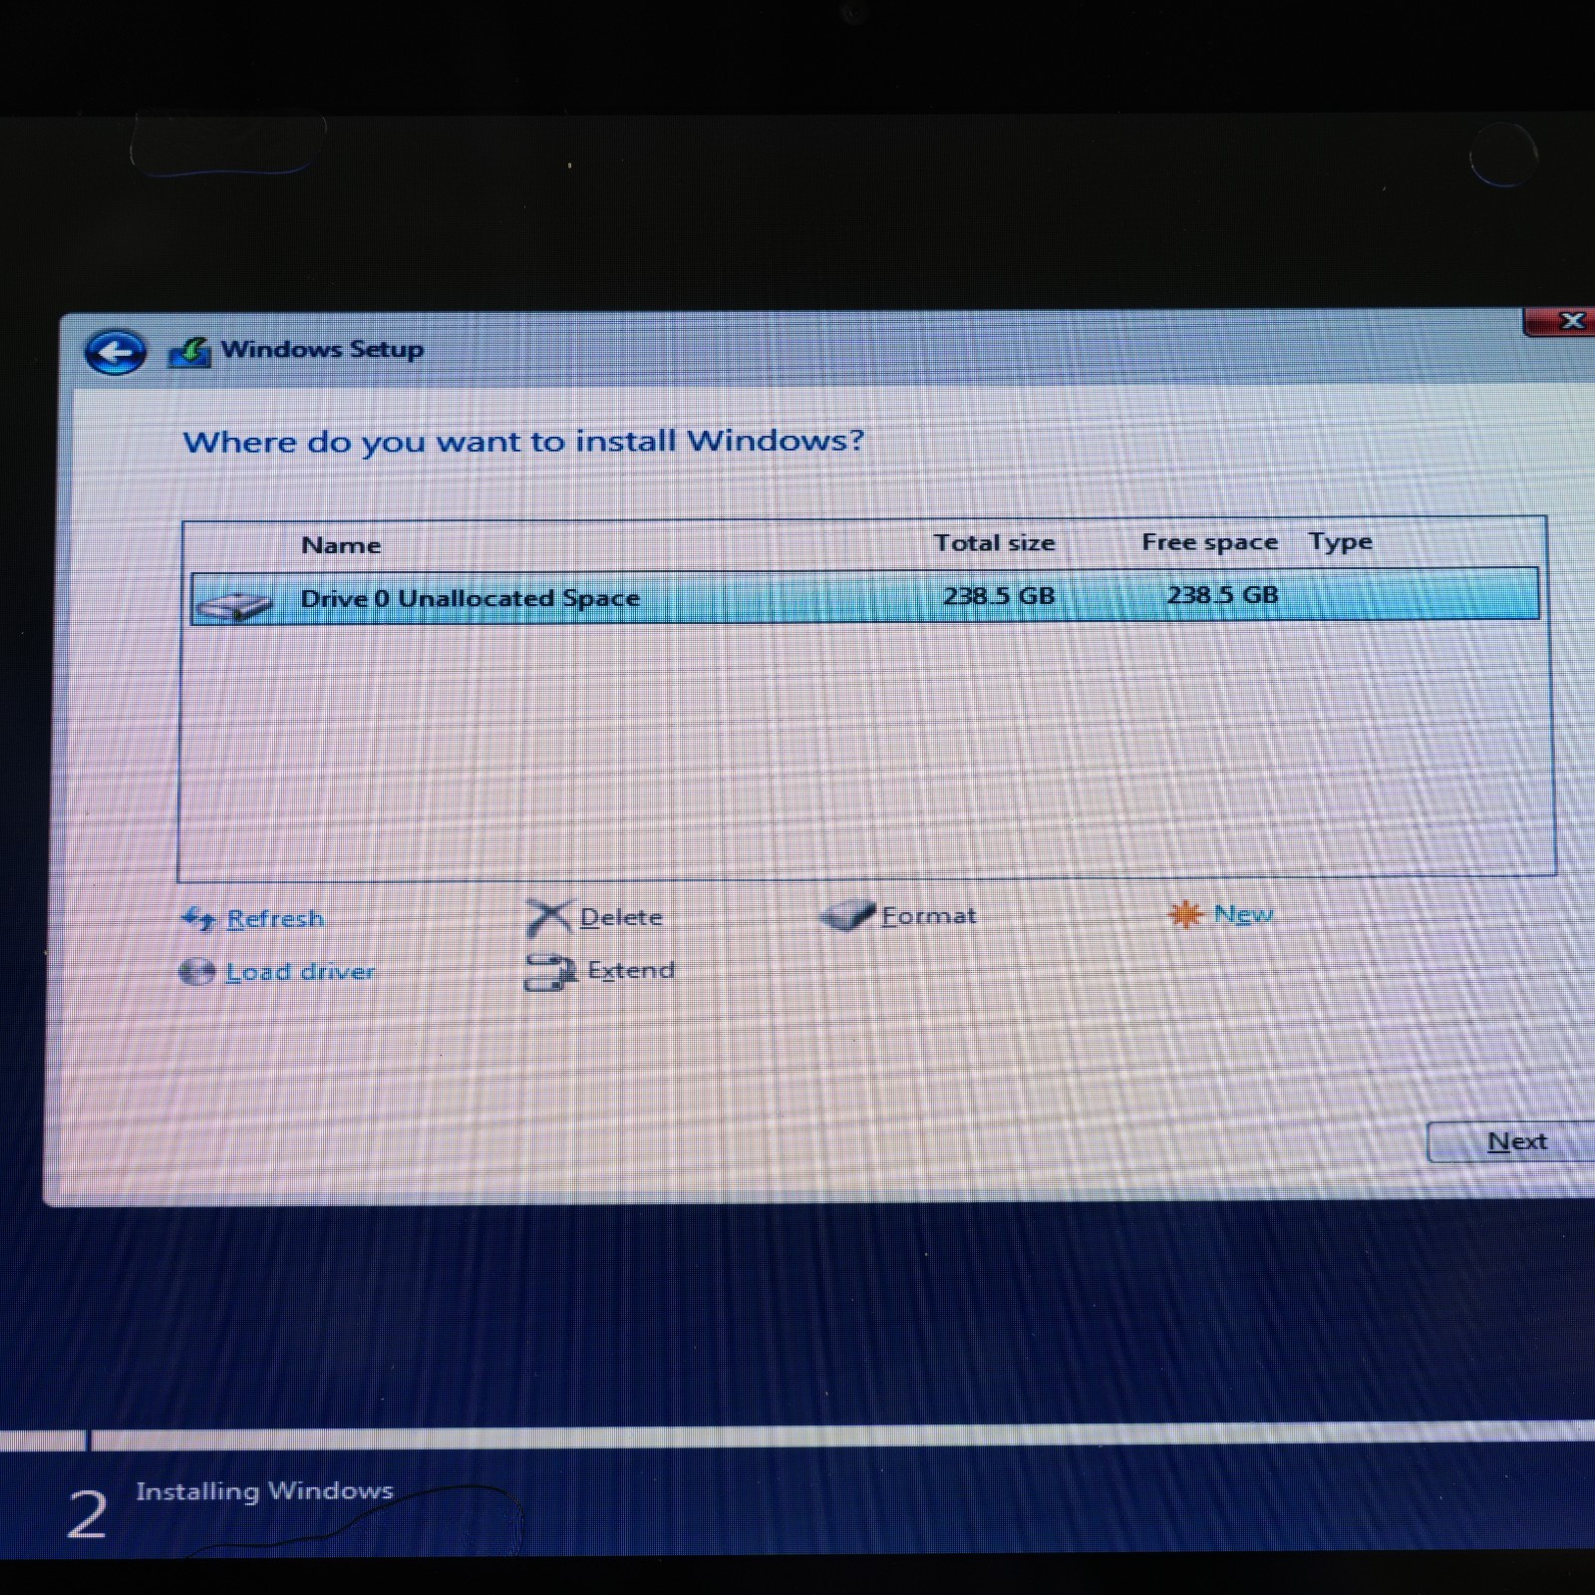Click the Delete X icon
This screenshot has width=1595, height=1595.
pos(548,918)
